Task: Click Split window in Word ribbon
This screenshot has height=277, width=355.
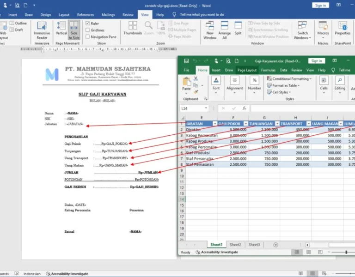Action: [x=238, y=28]
